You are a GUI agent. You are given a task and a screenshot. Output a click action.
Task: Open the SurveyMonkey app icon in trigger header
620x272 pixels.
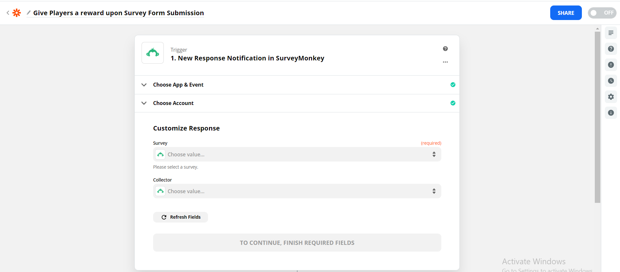pos(152,53)
